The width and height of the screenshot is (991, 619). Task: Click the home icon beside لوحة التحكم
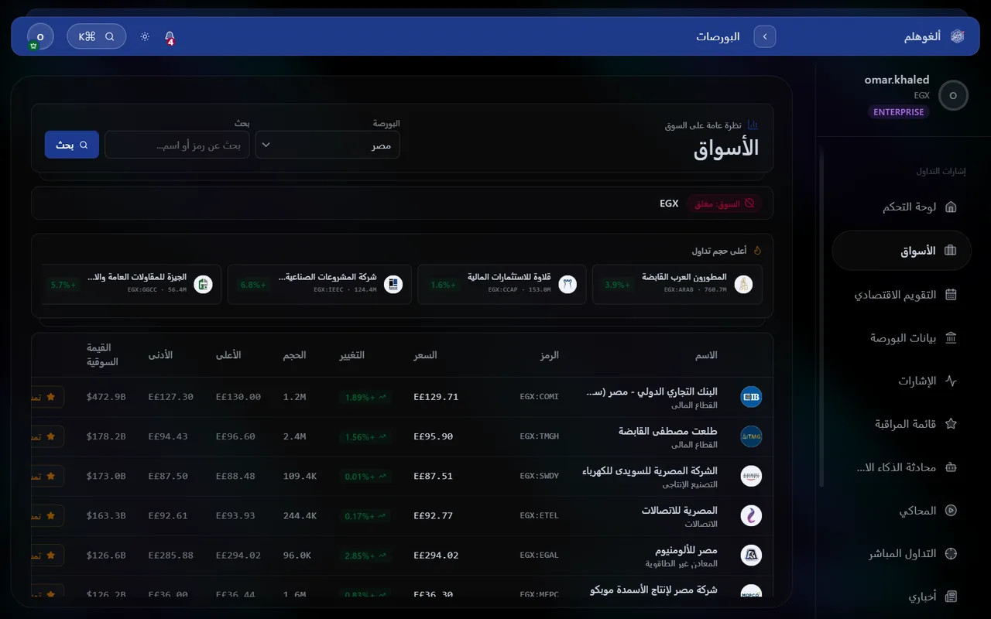(x=952, y=207)
